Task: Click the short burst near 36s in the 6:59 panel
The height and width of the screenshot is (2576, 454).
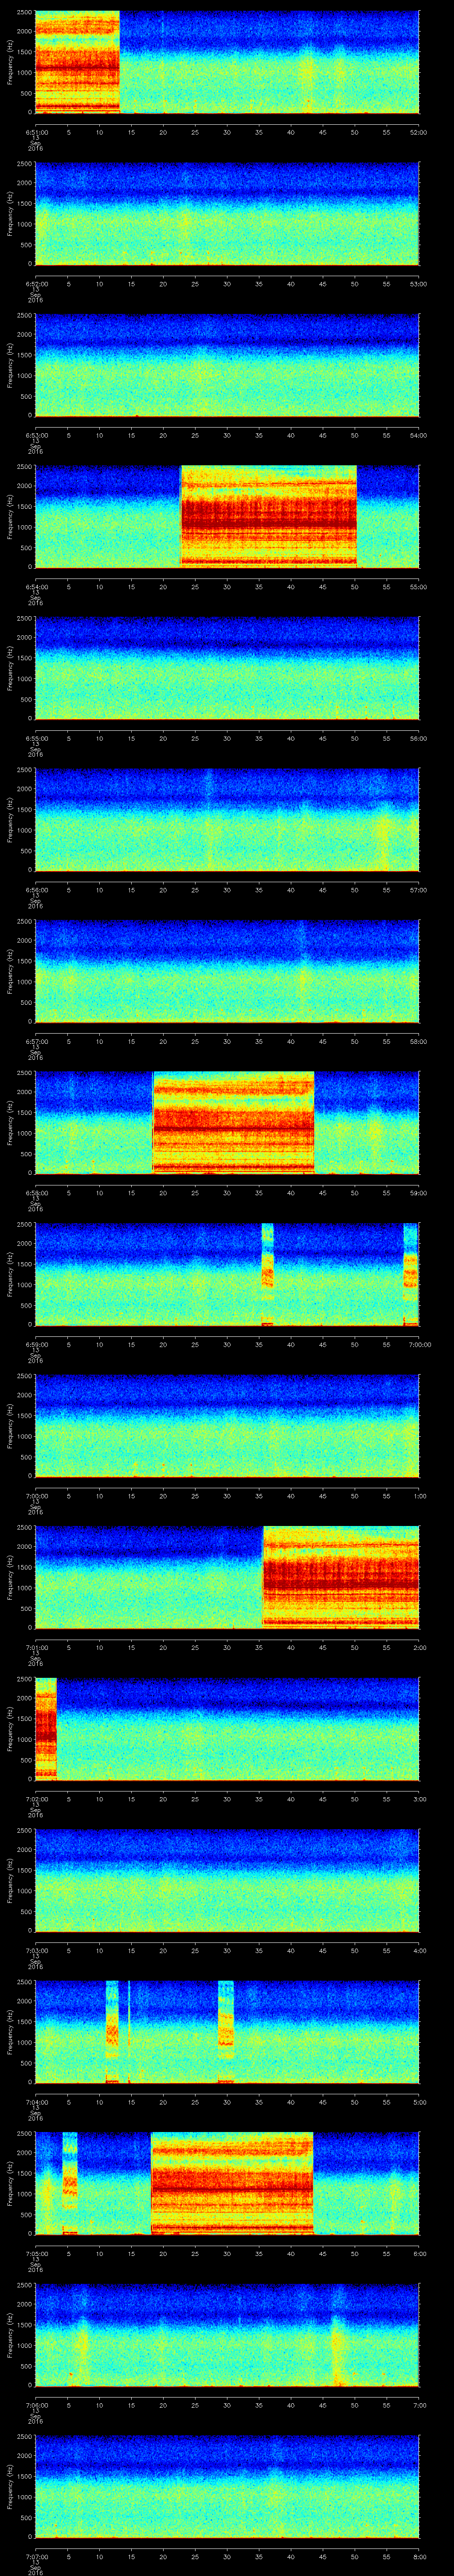Action: click(x=266, y=1273)
